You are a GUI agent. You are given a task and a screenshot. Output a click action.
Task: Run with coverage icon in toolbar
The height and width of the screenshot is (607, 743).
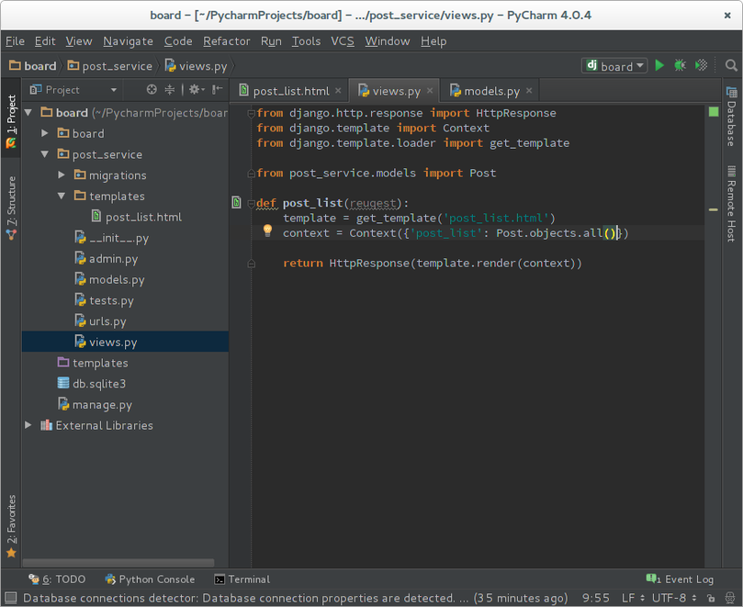click(702, 65)
